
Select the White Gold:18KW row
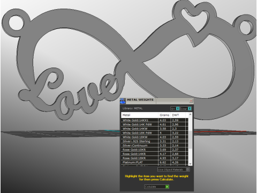[155, 137]
